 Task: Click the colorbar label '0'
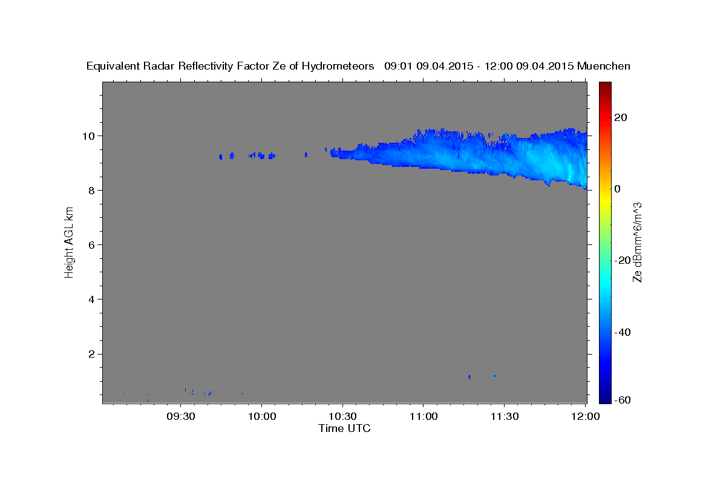click(617, 189)
